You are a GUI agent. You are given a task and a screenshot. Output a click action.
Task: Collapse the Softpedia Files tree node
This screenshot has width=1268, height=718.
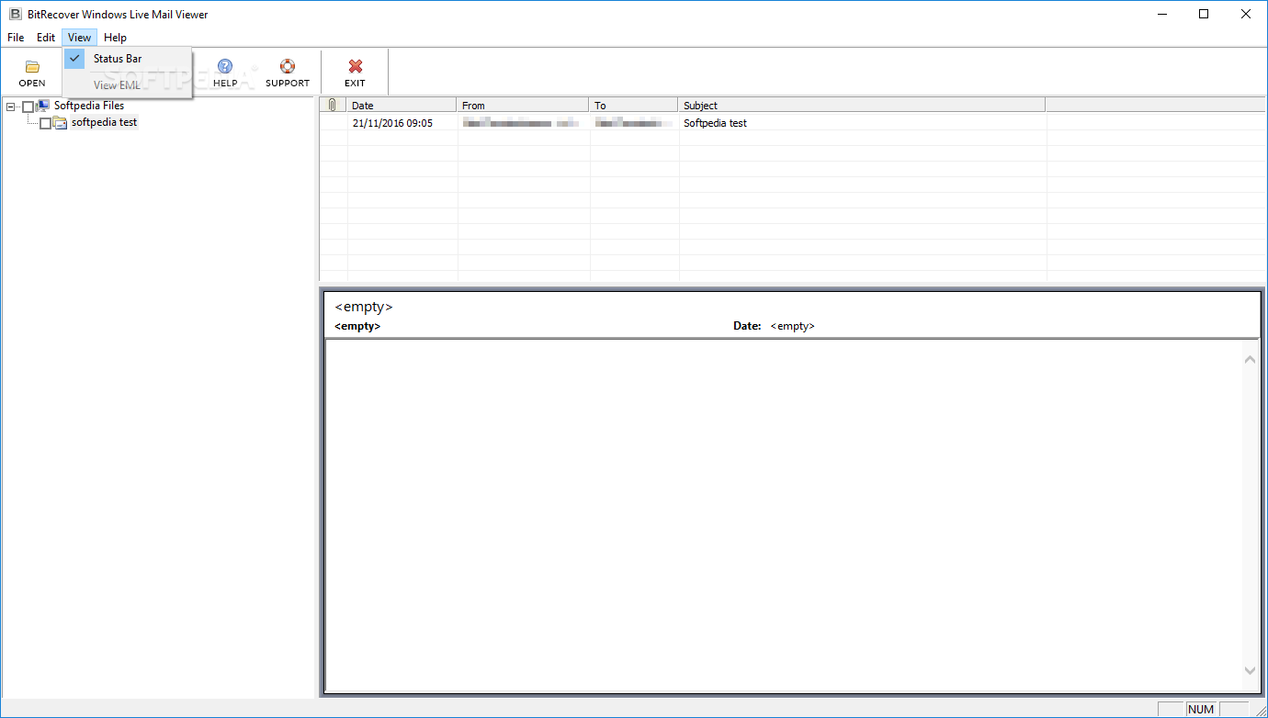click(10, 107)
